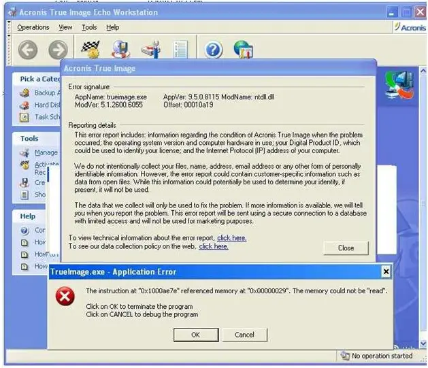Click 'Task Sch' item text in sidebar
This screenshot has width=428, height=368.
tap(47, 117)
